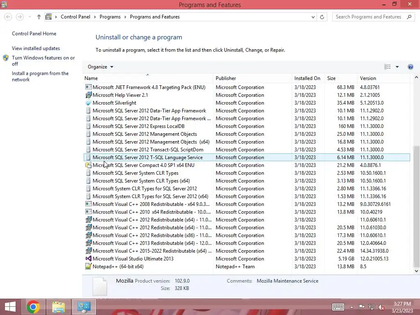Select Microsoft SQL Server 2012 Management Objects (x64)
The image size is (420, 315).
(247, 142)
